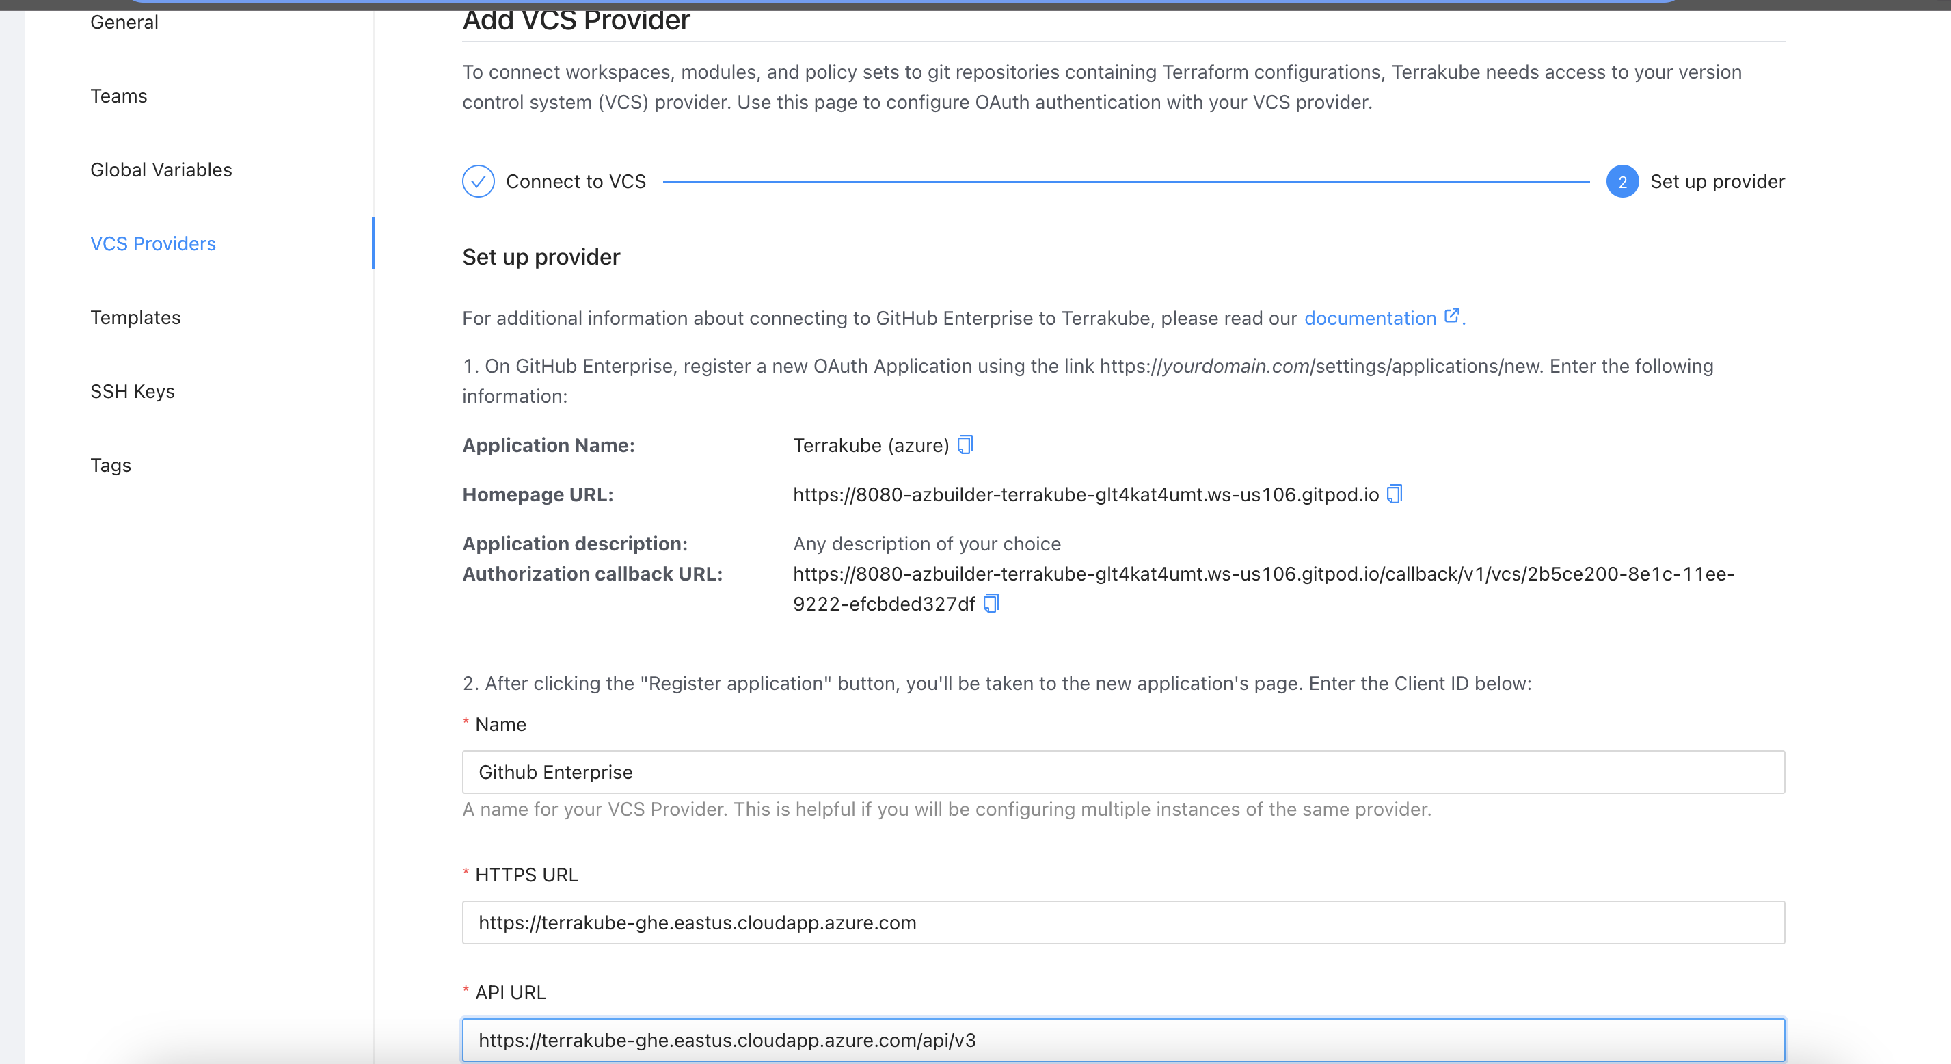Go to Teams in the sidebar

[x=119, y=96]
